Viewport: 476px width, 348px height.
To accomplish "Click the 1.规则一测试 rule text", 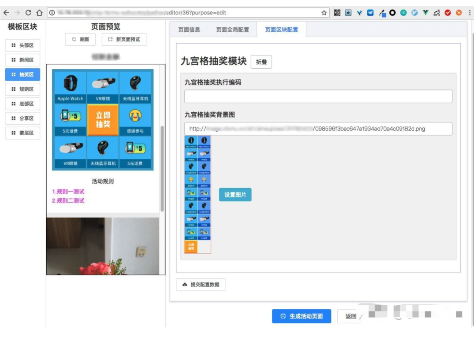I will point(68,192).
